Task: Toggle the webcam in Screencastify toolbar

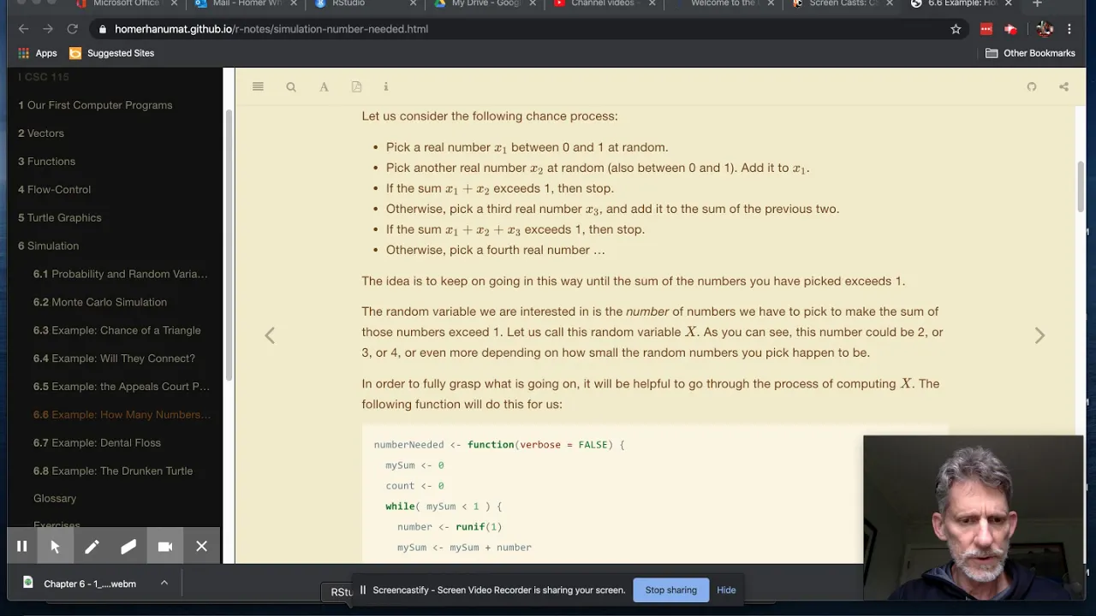Action: pos(165,547)
